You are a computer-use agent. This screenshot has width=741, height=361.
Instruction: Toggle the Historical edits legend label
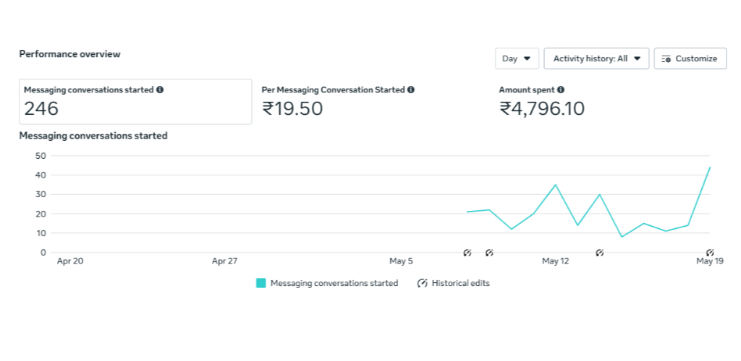tap(461, 283)
